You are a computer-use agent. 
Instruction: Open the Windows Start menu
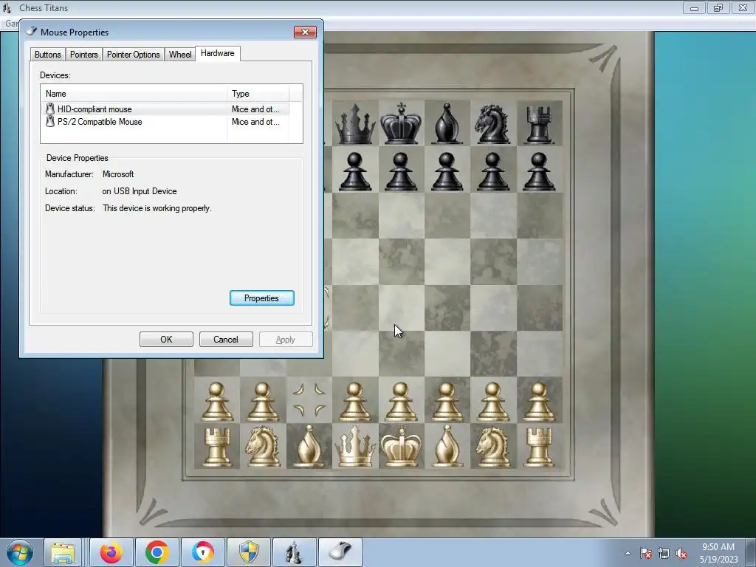(20, 552)
